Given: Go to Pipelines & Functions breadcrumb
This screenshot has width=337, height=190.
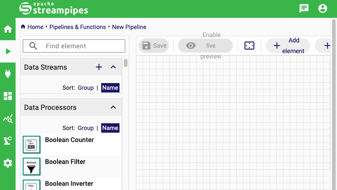Looking at the screenshot, I should point(78,27).
